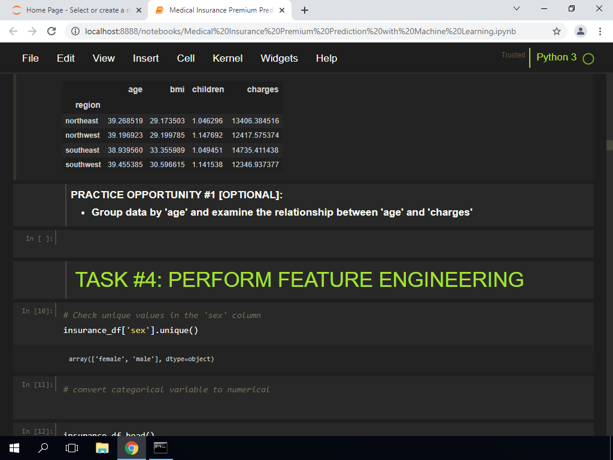View site information icon in address bar
Viewport: 613px width, 460px height.
[x=75, y=31]
